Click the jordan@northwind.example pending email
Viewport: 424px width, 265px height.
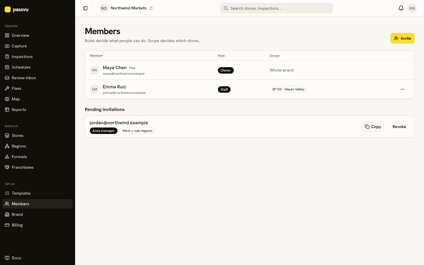(x=119, y=123)
